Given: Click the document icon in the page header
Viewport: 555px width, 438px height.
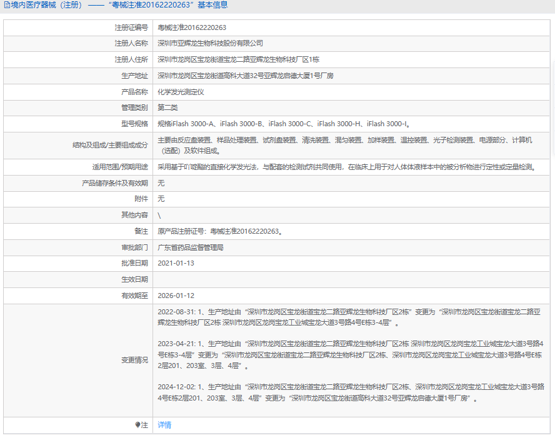Looking at the screenshot, I should (6, 5).
